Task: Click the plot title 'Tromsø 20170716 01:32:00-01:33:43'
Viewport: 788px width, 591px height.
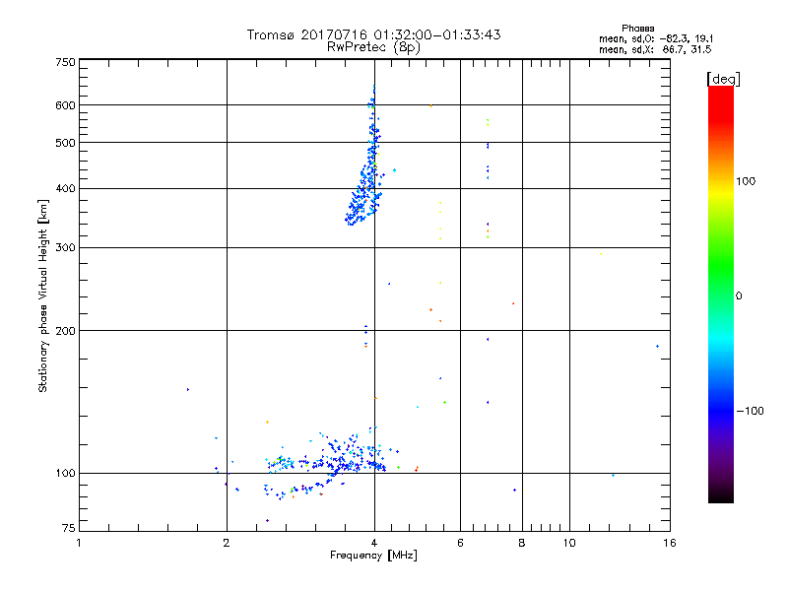Action: 373,34
